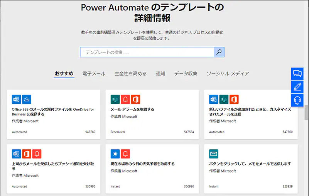This screenshot has height=196, width=309.
Task: Click Office icon on 新しいファイルが追加 card
Action: click(x=234, y=100)
